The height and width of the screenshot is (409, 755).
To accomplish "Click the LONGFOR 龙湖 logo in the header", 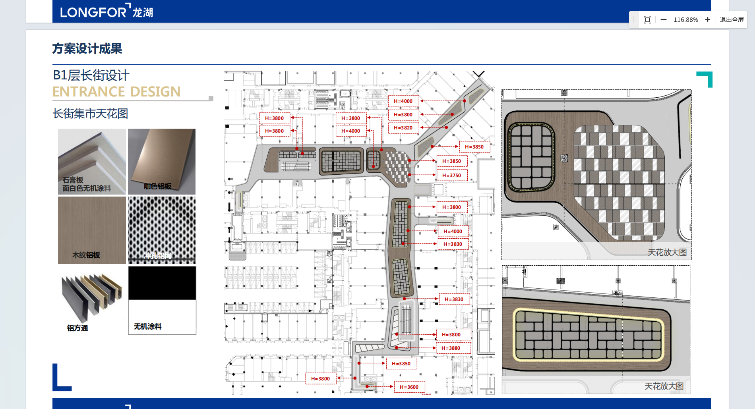I will [106, 12].
